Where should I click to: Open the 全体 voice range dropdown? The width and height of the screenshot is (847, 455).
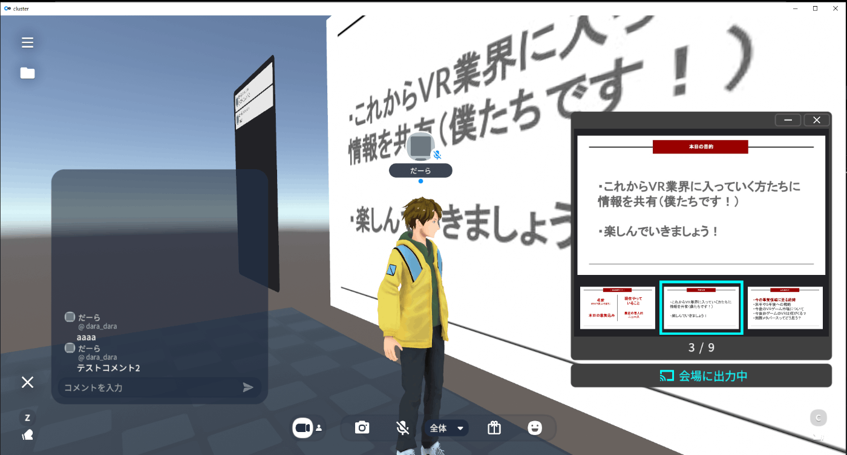(x=447, y=428)
